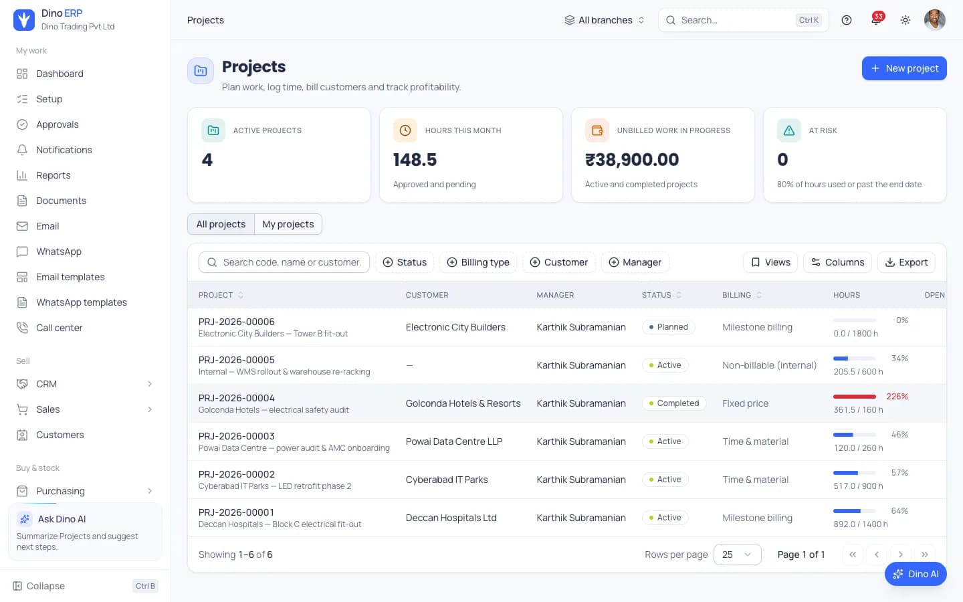Screen dimensions: 963x602
Task: Open Approvals in the sidebar
Action: point(86,124)
